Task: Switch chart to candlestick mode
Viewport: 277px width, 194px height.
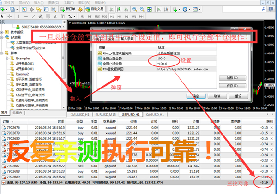Action: click(x=119, y=9)
